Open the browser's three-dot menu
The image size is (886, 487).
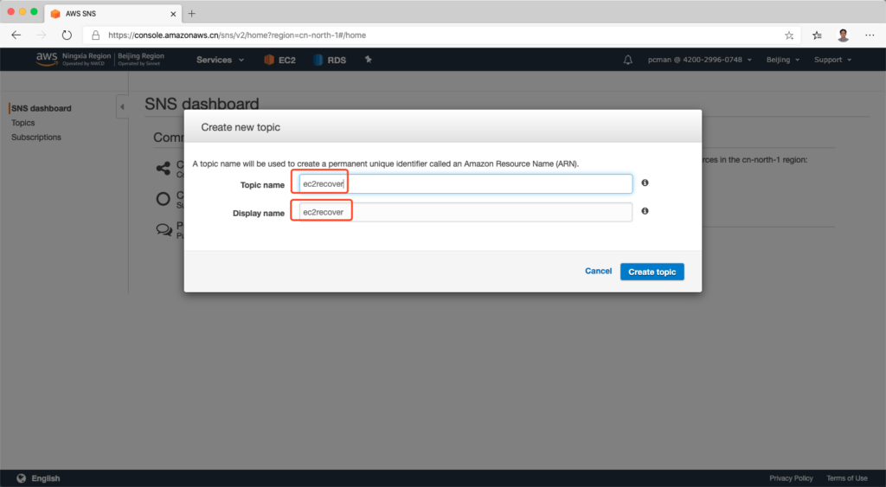point(869,35)
